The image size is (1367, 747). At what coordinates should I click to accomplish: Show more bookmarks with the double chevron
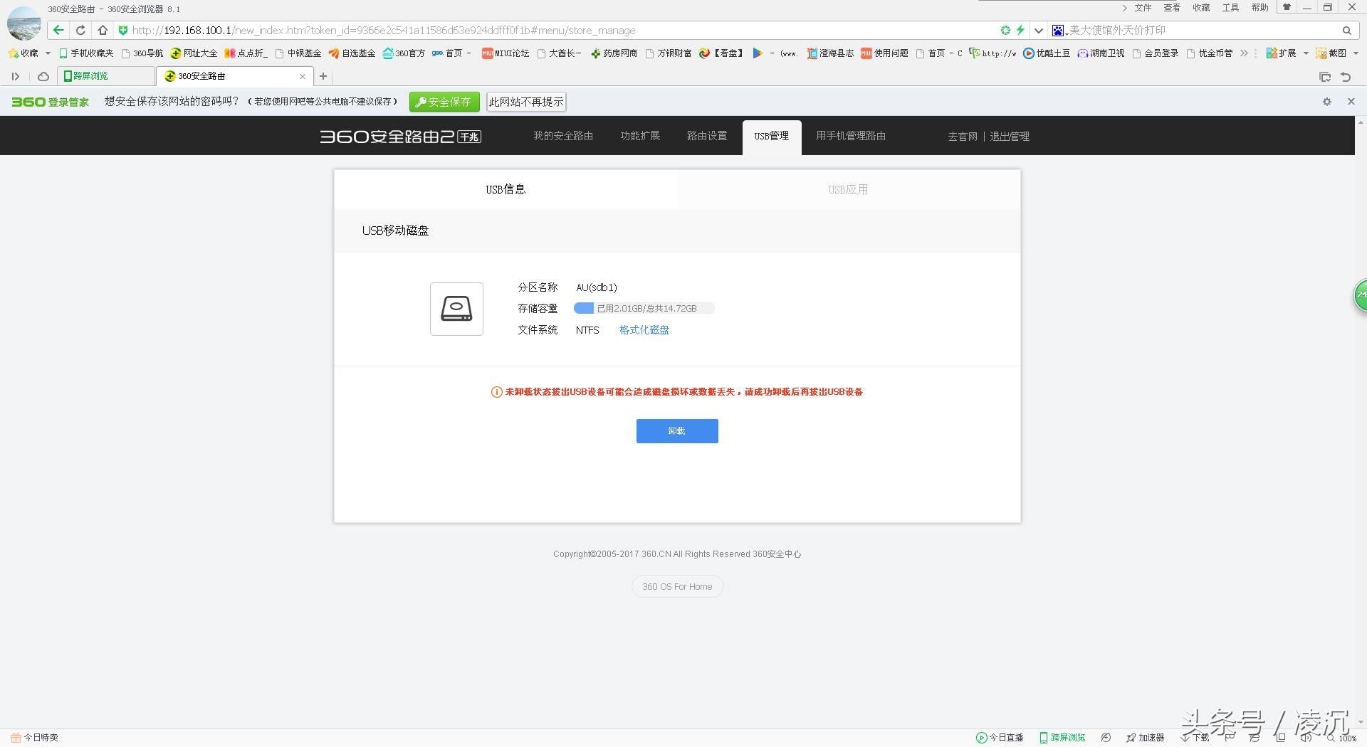[1244, 53]
